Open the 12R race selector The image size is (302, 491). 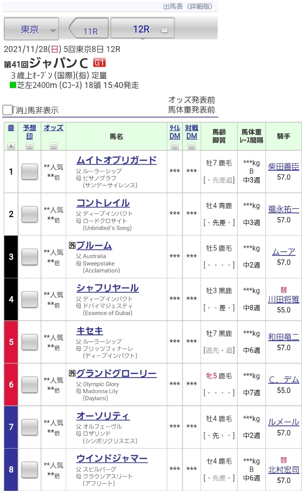(143, 28)
